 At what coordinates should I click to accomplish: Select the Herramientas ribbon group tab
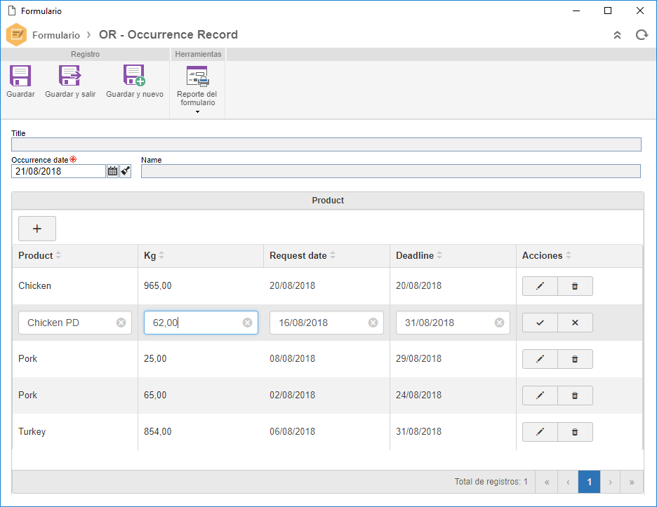(198, 54)
